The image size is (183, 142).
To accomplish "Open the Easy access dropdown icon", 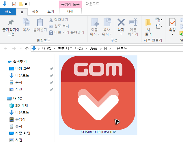I will 159,26.
